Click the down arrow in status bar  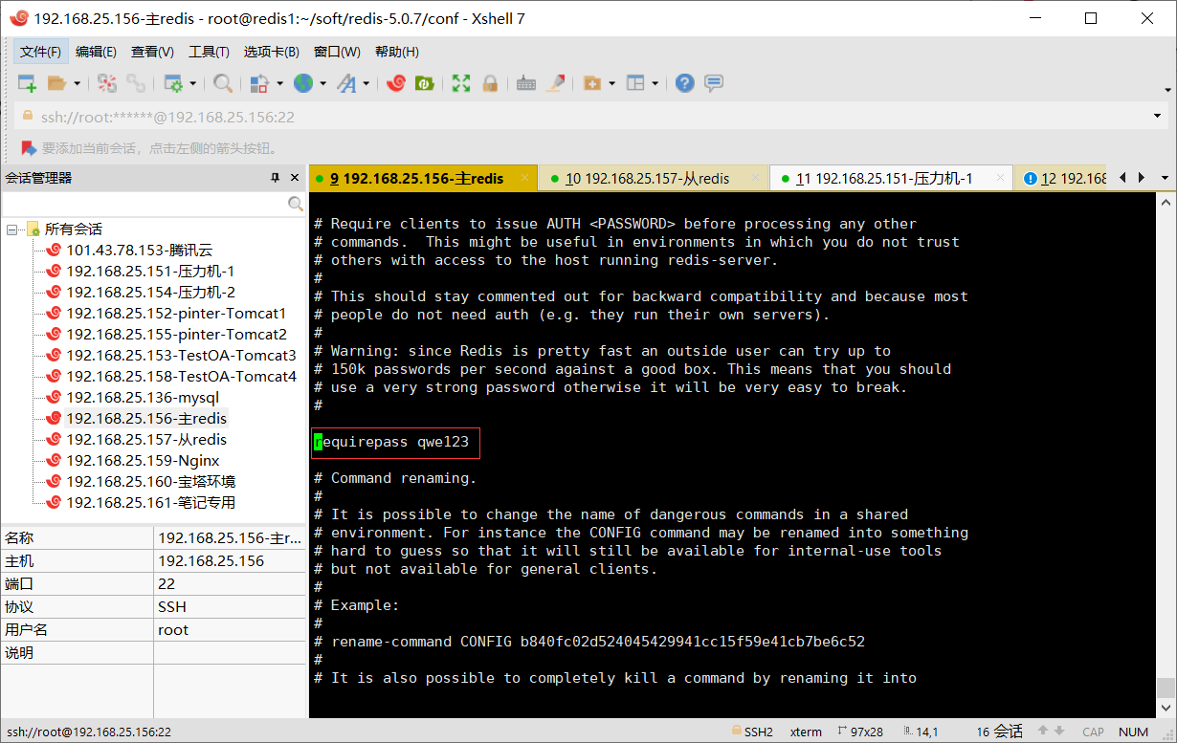pos(1060,732)
